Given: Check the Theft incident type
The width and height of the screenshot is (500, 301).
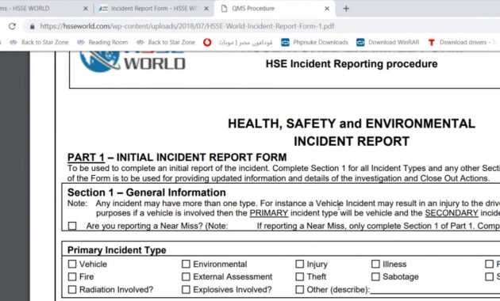Looking at the screenshot, I should pos(299,276).
